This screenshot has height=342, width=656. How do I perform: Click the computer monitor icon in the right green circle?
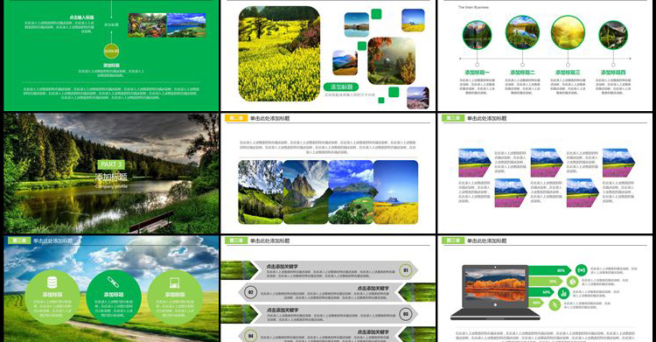click(x=174, y=283)
